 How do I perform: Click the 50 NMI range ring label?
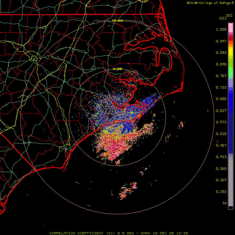coord(117,69)
